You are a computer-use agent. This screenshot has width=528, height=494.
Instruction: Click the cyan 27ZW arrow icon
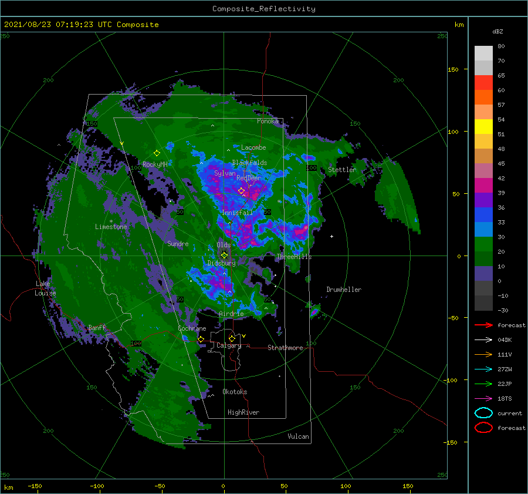click(x=483, y=369)
